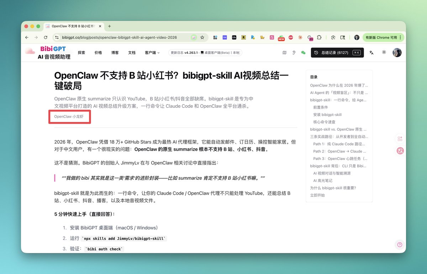Open the language translation icon
The image size is (427, 274).
(x=371, y=53)
